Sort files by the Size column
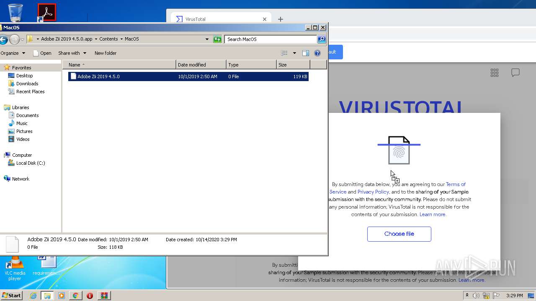Image resolution: width=536 pixels, height=301 pixels. (x=294, y=65)
